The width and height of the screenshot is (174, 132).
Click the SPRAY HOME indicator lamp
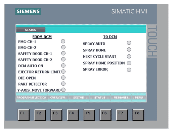(129, 49)
